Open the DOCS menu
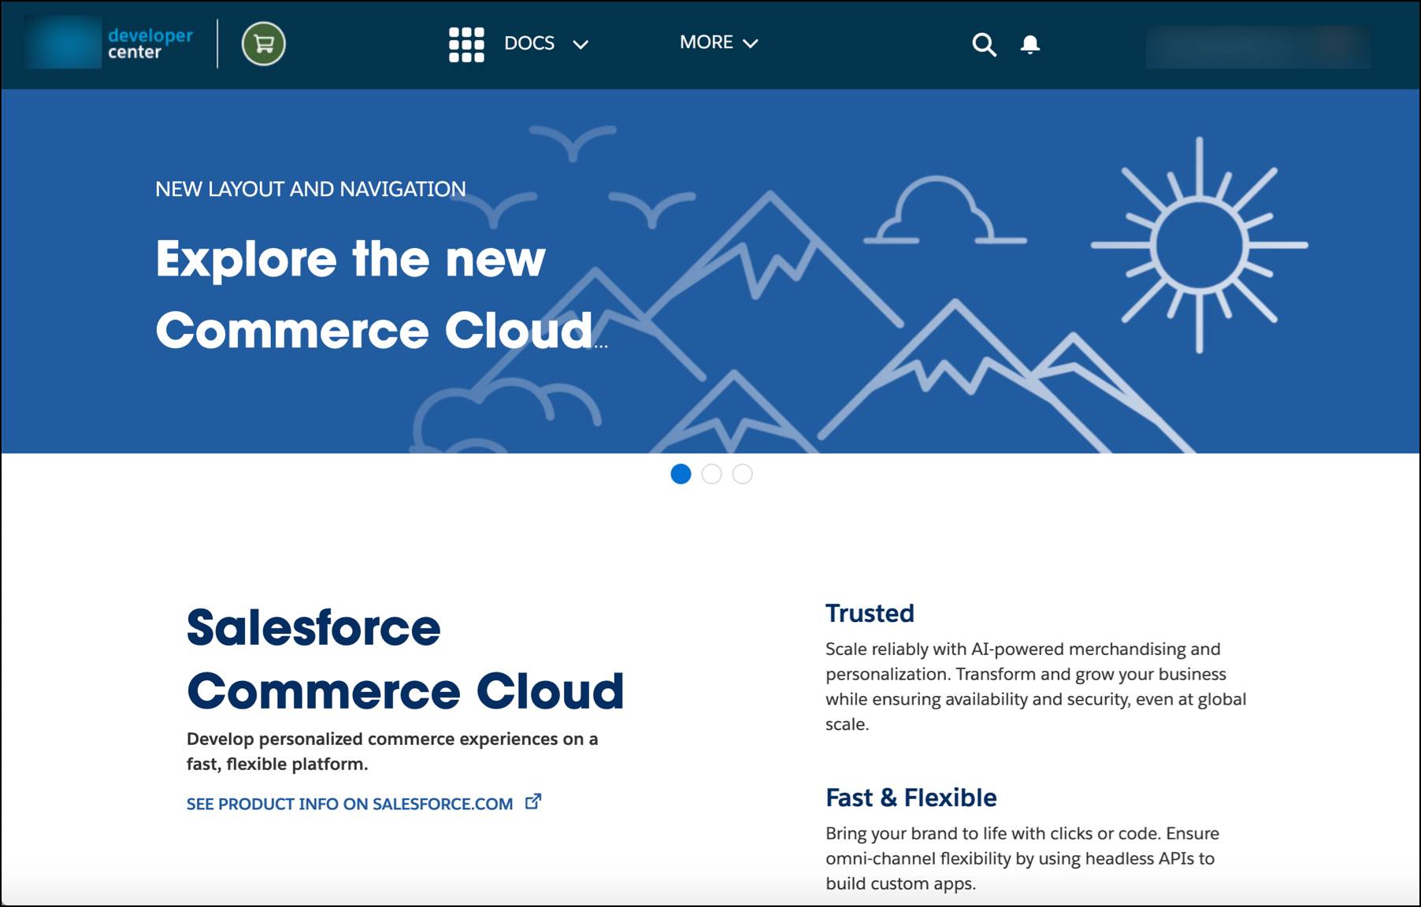Viewport: 1421px width, 907px height. click(x=529, y=43)
